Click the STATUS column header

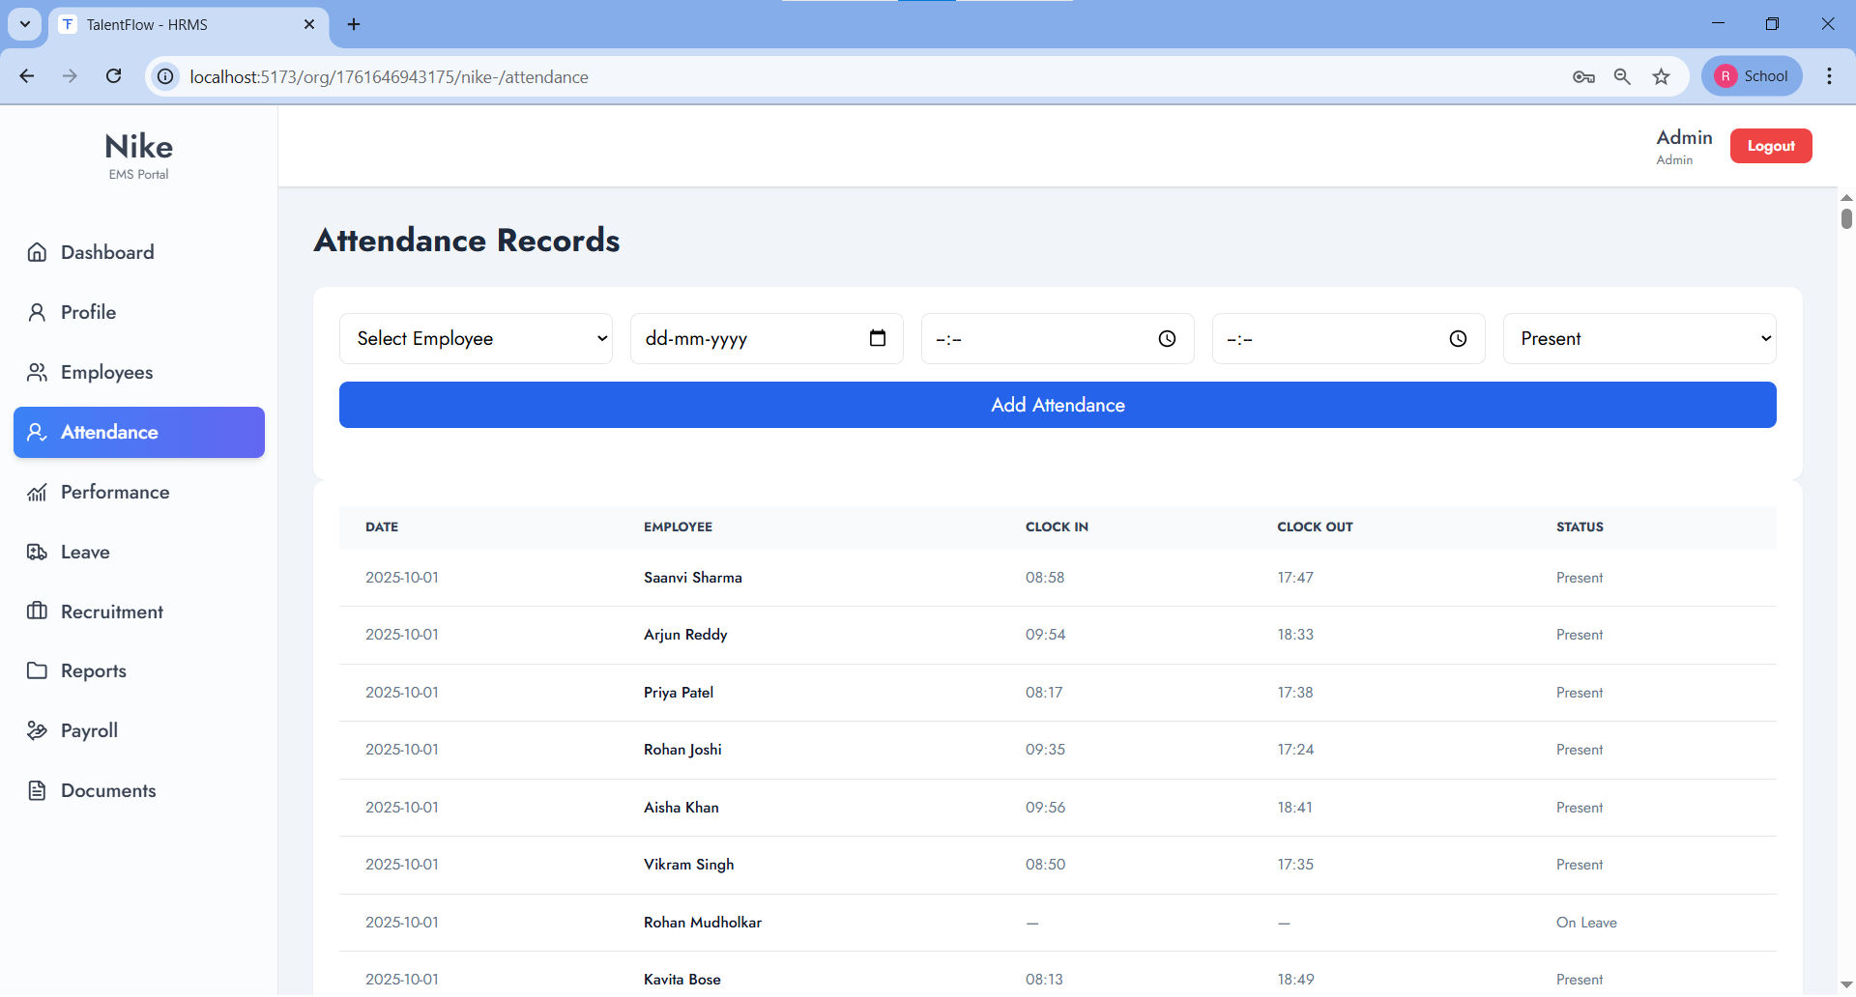1580,527
